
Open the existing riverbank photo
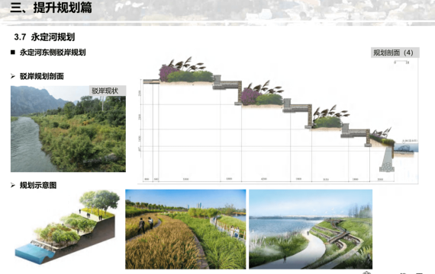click(x=68, y=129)
